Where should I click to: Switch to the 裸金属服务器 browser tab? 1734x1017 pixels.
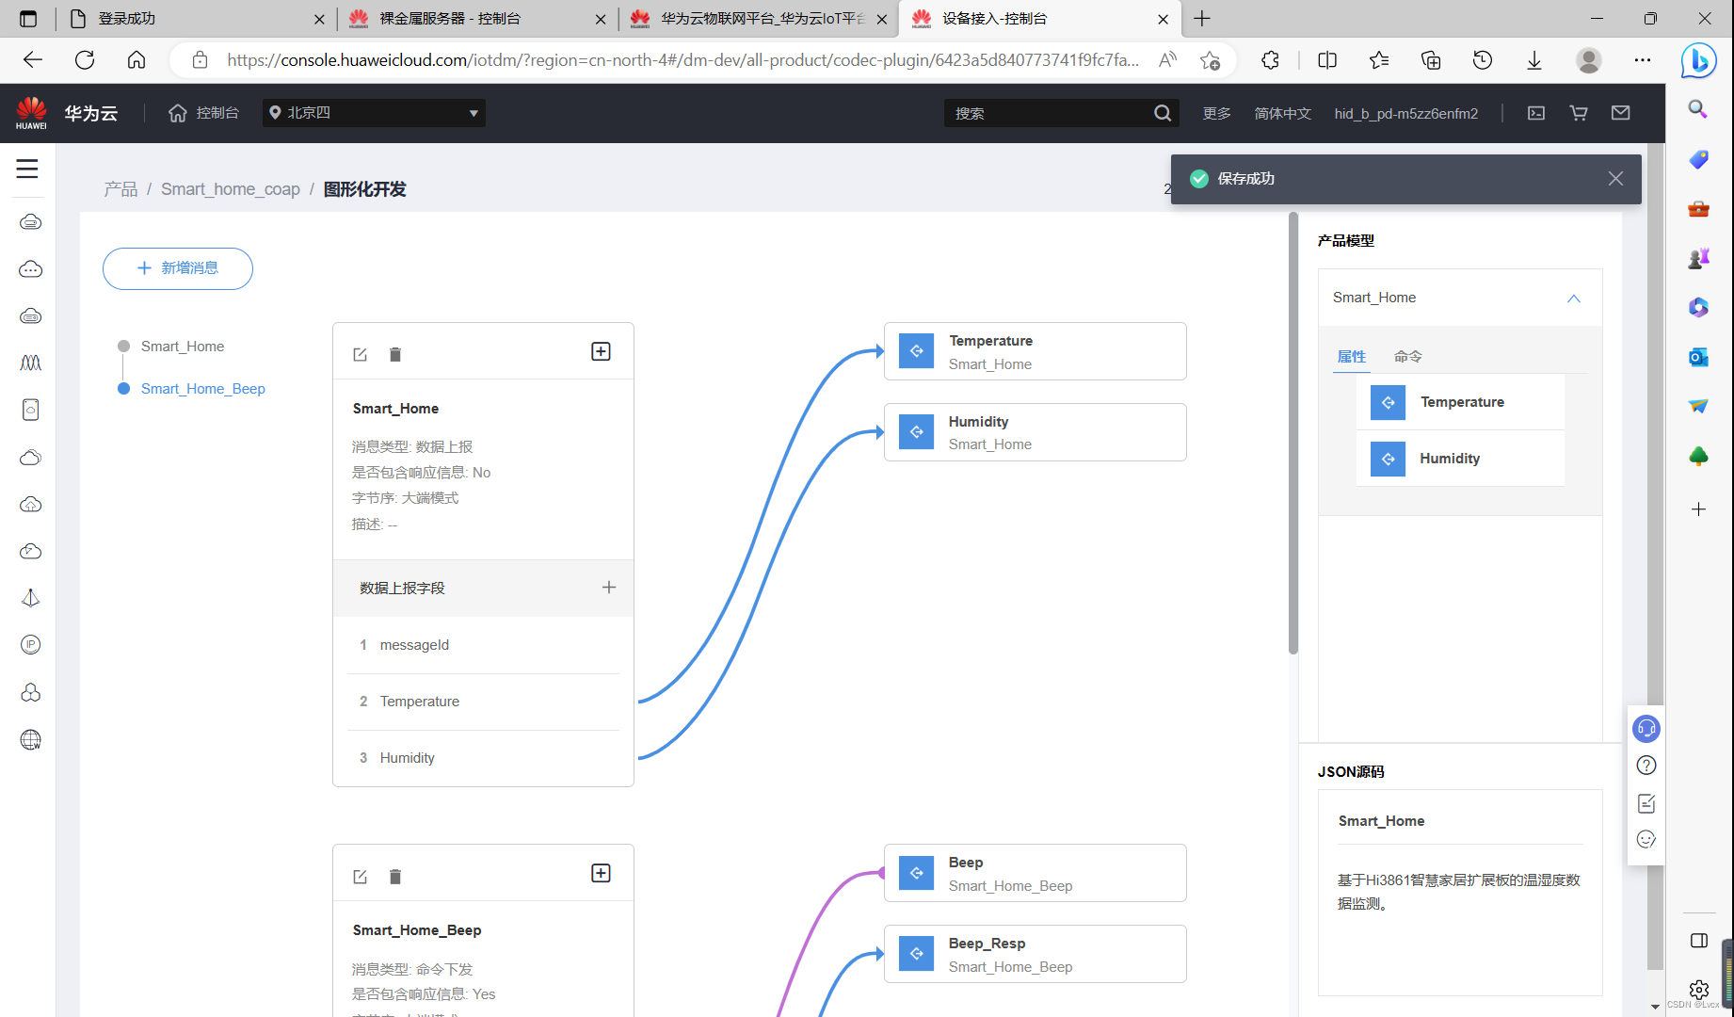477,19
